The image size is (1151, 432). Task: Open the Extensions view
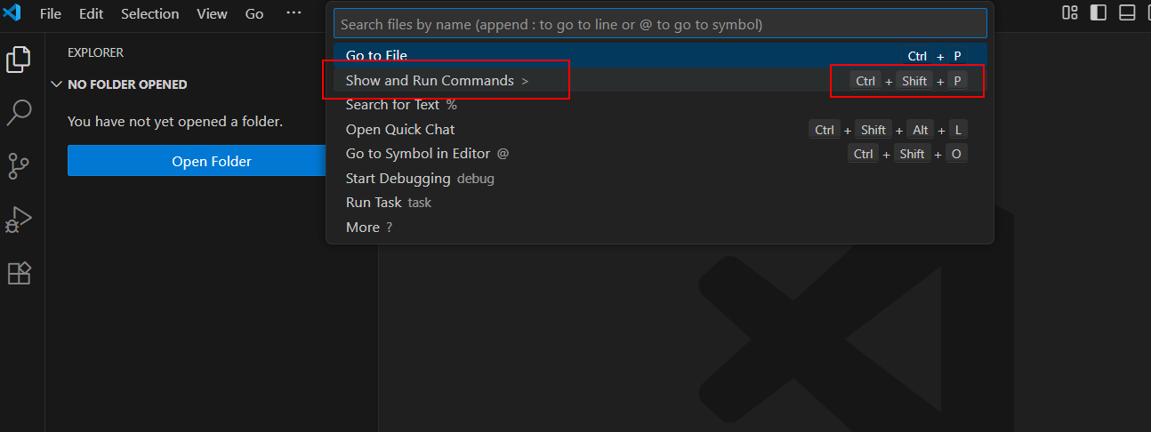19,273
